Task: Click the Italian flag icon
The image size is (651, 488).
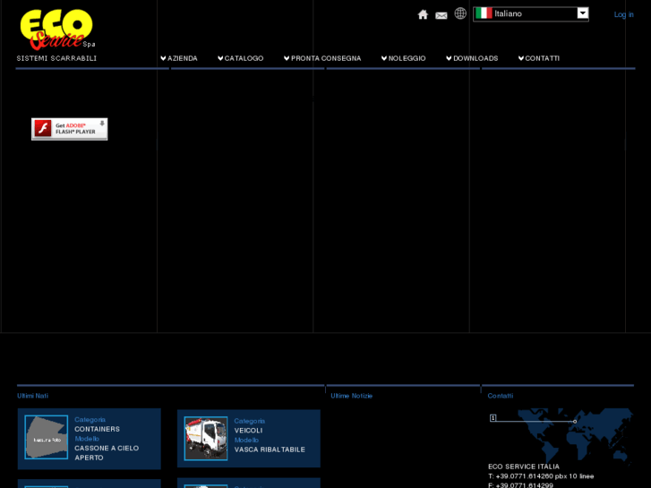Action: click(484, 13)
